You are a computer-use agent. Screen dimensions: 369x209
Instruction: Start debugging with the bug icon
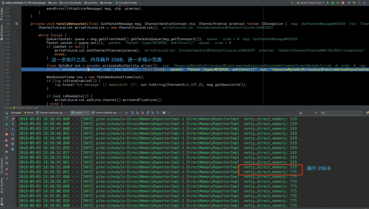pos(333,3)
